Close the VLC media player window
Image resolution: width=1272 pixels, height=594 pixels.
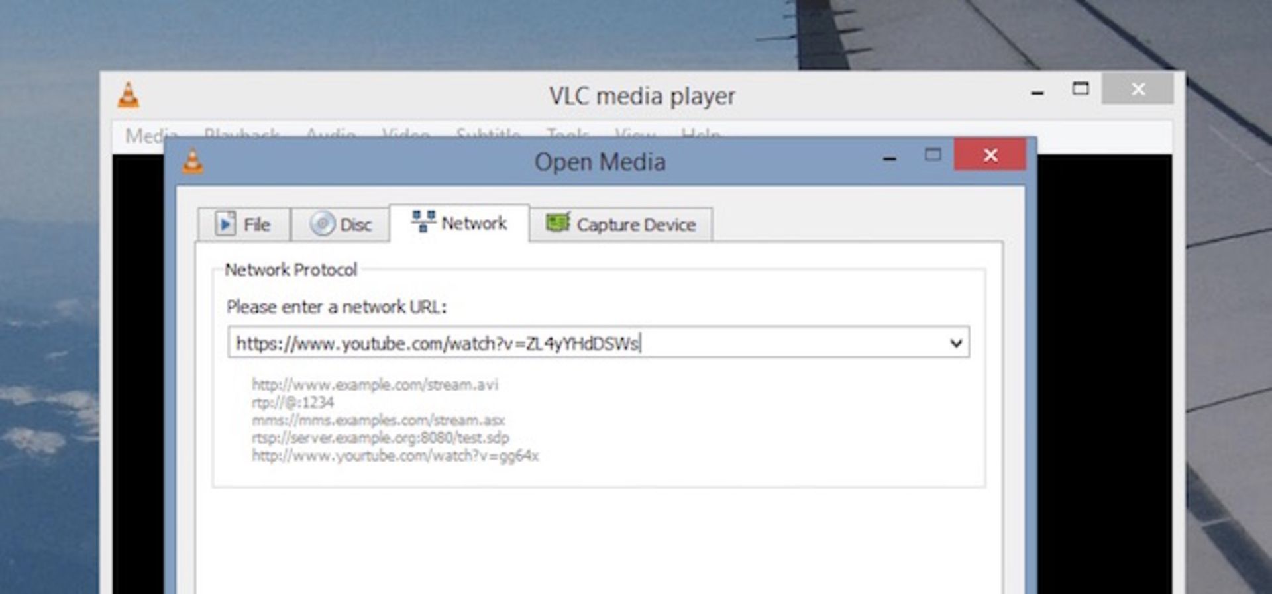[1138, 89]
